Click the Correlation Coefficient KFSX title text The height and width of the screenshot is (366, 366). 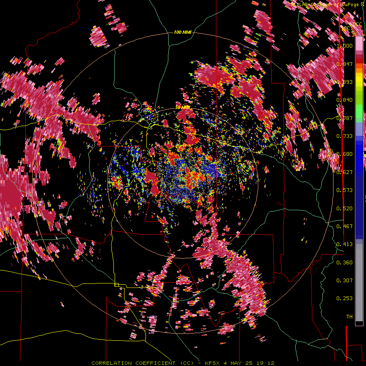pyautogui.click(x=183, y=363)
